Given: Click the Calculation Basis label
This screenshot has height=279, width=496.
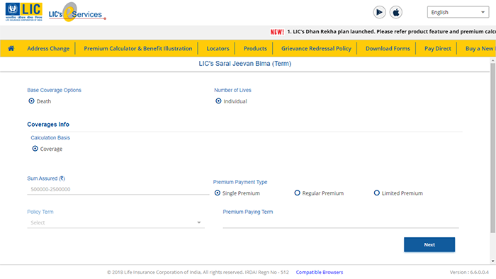Looking at the screenshot, I should coord(50,137).
